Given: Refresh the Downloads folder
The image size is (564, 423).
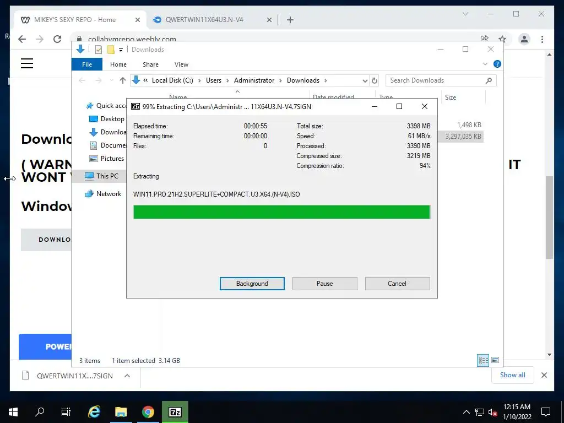Looking at the screenshot, I should pos(375,80).
